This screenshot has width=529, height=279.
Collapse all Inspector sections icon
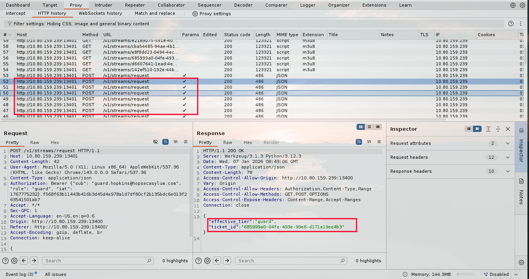pos(498,129)
